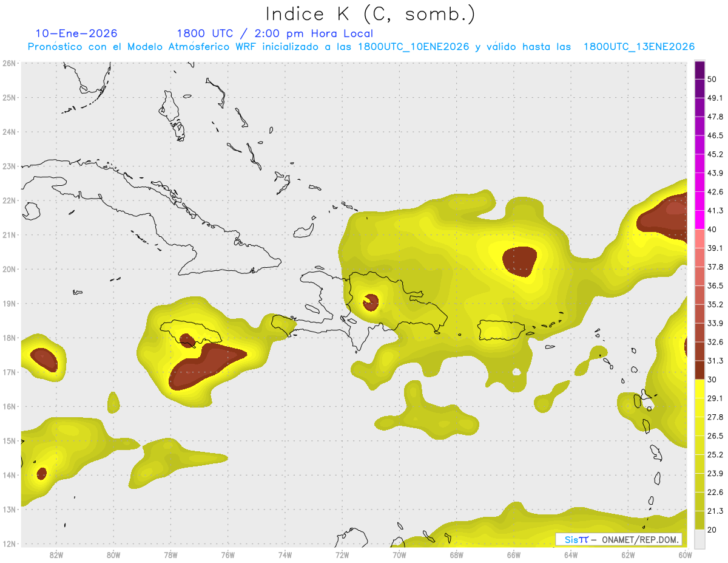This screenshot has width=728, height=563.
Task: Click the "47.8" color scale label
Action: [x=715, y=117]
